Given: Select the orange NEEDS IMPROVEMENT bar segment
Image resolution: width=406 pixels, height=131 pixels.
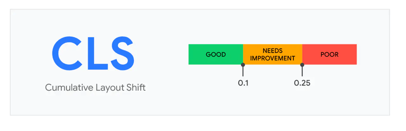Looking at the screenshot, I should tap(272, 61).
